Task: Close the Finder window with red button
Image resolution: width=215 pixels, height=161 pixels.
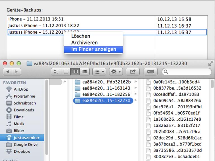Action: (x=5, y=64)
